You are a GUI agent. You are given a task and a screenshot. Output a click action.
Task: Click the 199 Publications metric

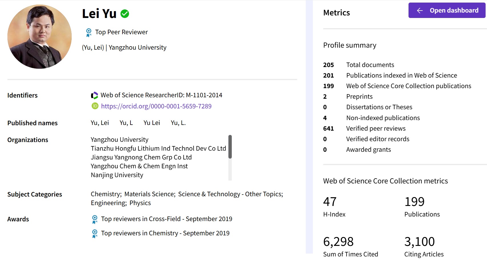coord(414,202)
